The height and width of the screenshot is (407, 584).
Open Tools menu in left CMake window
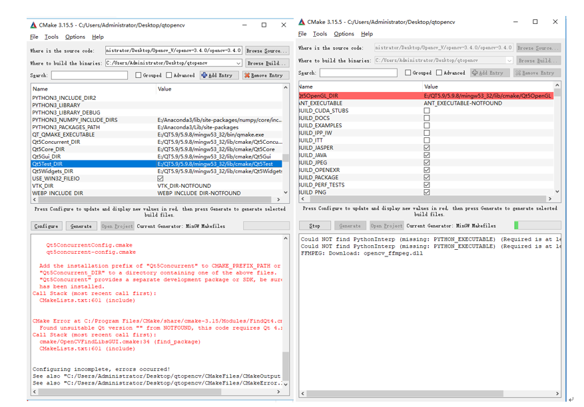click(51, 37)
